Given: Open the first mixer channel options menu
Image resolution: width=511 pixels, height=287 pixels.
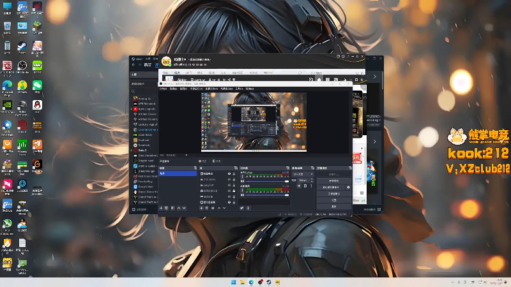Looking at the screenshot, I should [242, 177].
